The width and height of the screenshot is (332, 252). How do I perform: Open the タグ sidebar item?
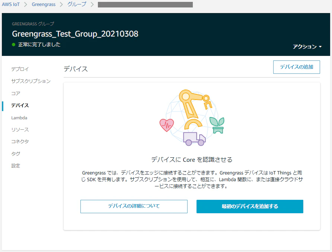click(x=16, y=154)
